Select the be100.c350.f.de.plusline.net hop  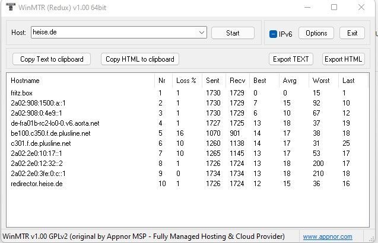click(188, 133)
